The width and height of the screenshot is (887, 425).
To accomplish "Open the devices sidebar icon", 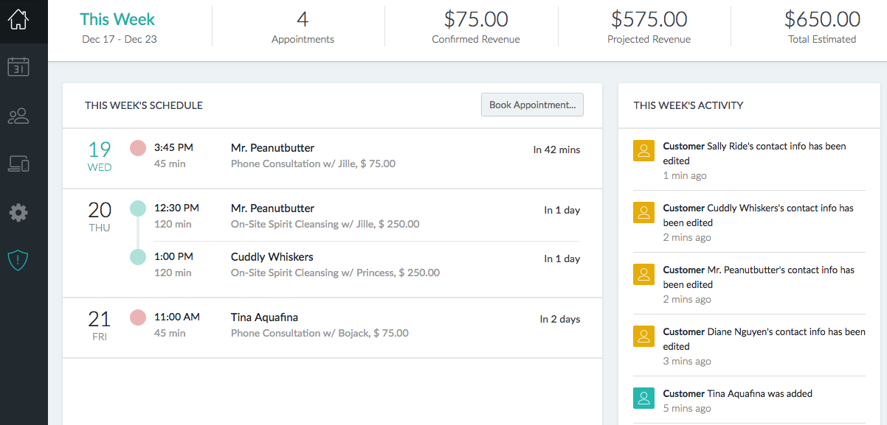I will pos(18,164).
